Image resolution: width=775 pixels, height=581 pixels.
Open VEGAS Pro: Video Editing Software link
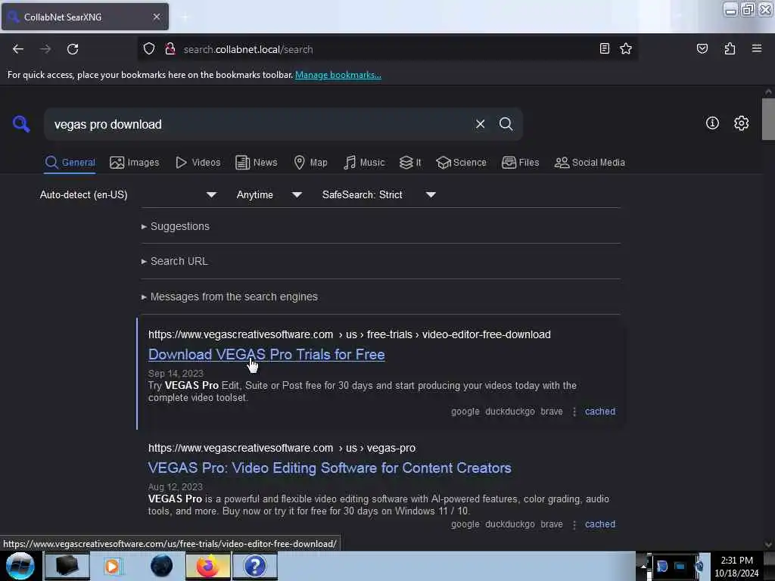[x=329, y=468]
